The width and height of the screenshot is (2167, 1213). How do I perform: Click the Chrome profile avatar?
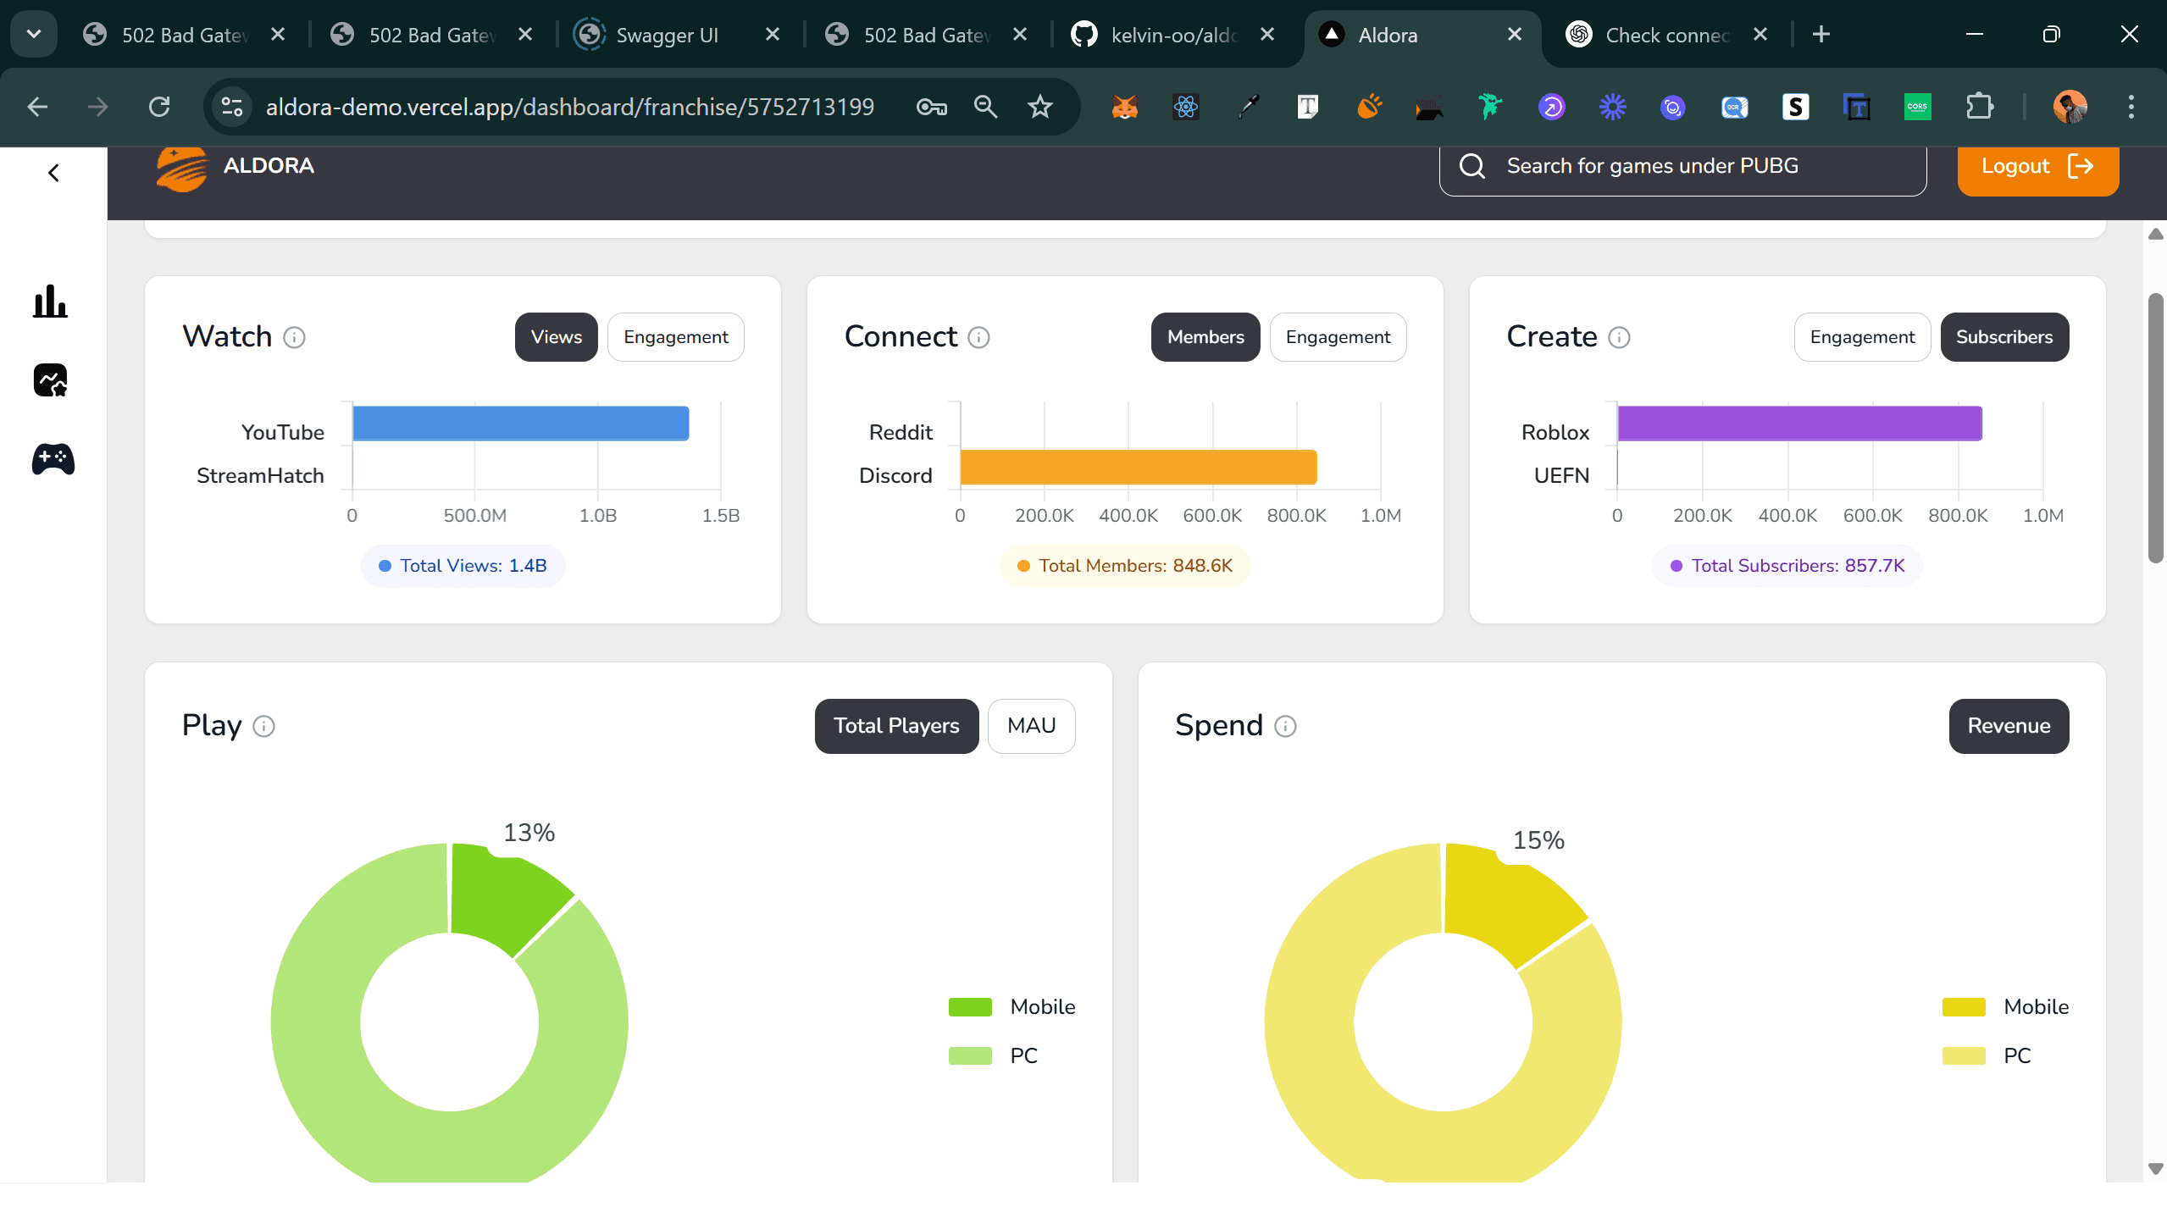[2070, 107]
